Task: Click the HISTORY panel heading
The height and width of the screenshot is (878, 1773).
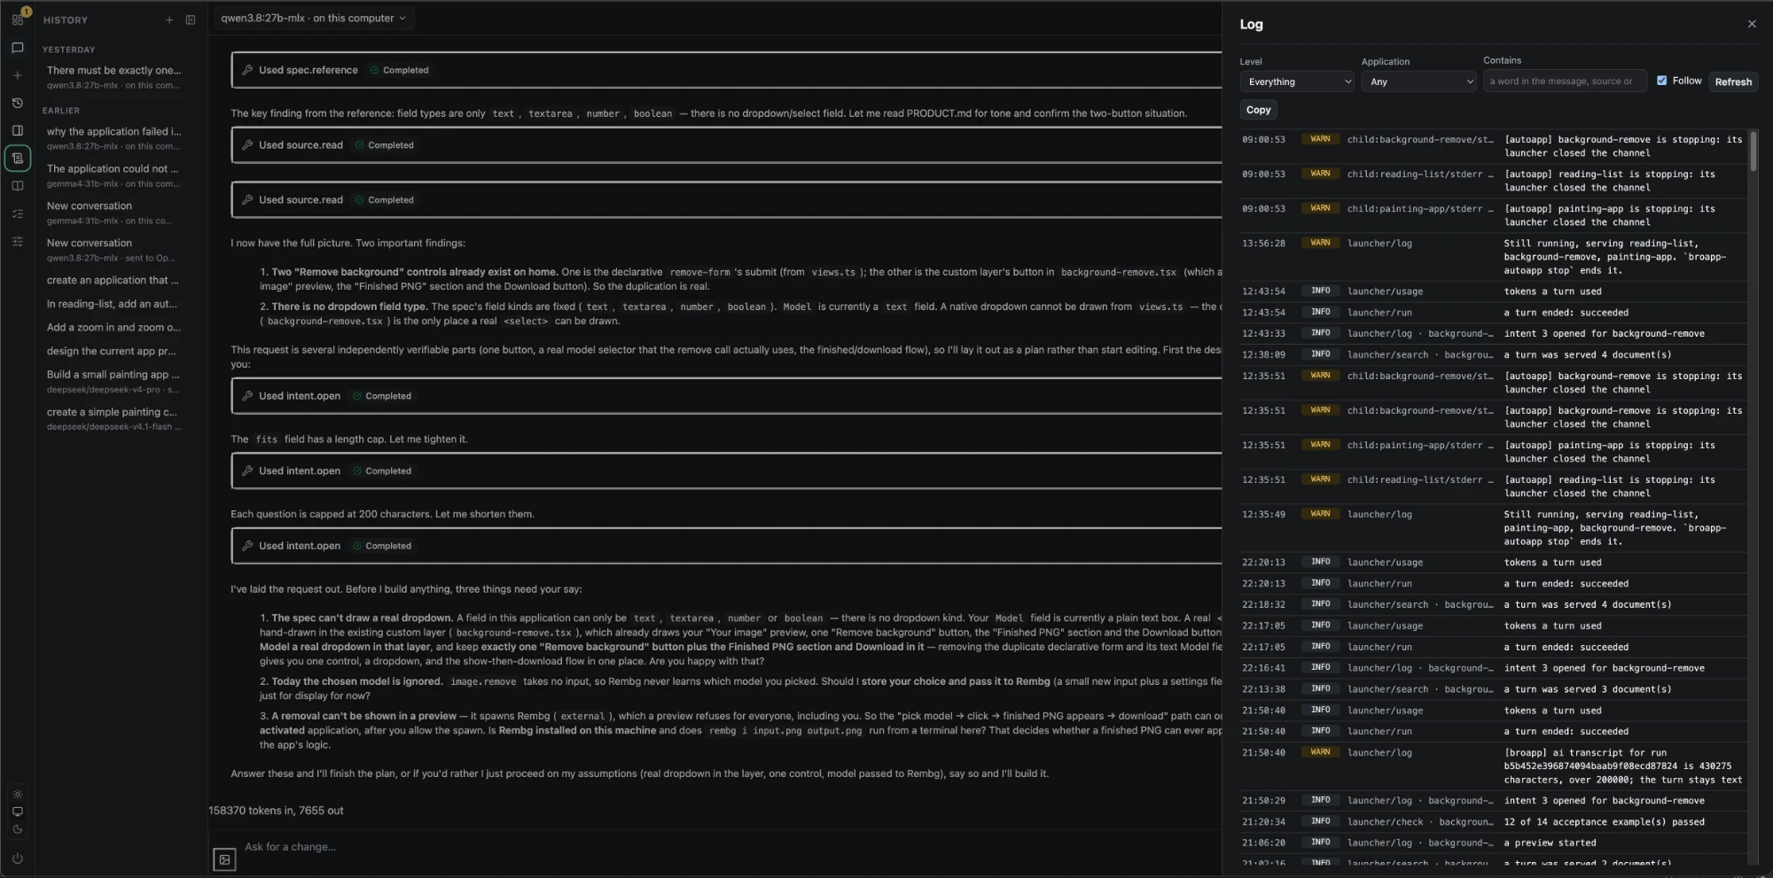Action: pyautogui.click(x=66, y=19)
